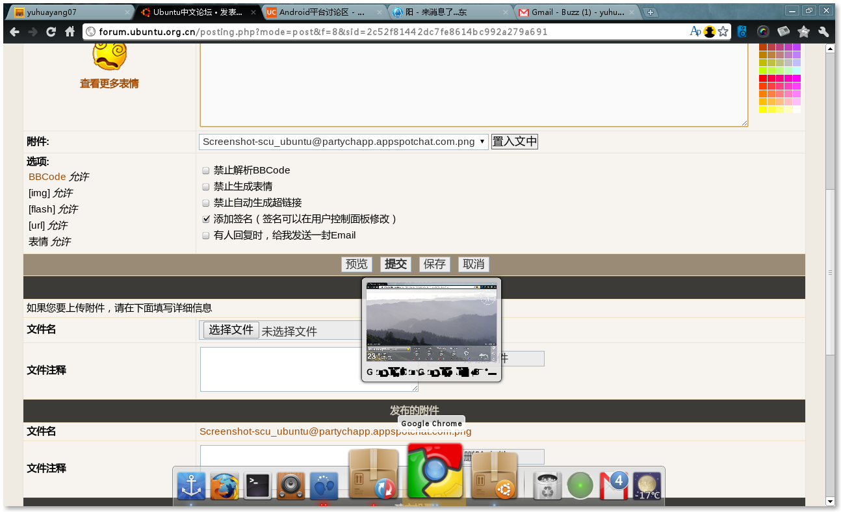Click the 保存 save button
Image resolution: width=841 pixels, height=512 pixels.
tap(435, 264)
